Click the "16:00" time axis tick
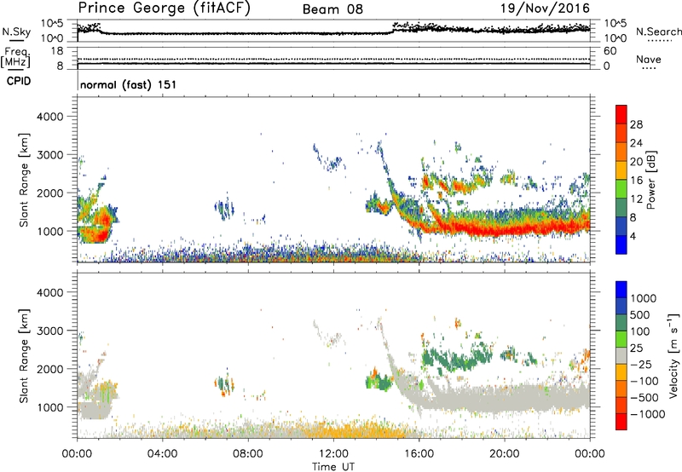This screenshot has width=682, height=472. pyautogui.click(x=419, y=453)
